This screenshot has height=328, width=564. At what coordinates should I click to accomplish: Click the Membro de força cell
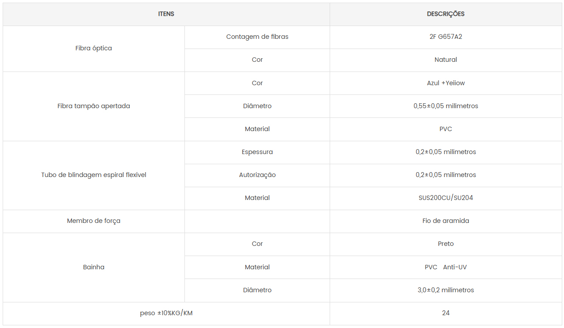click(94, 221)
